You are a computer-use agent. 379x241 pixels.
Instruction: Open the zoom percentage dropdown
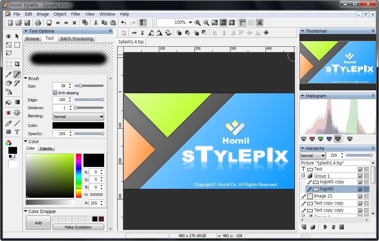[x=190, y=22]
